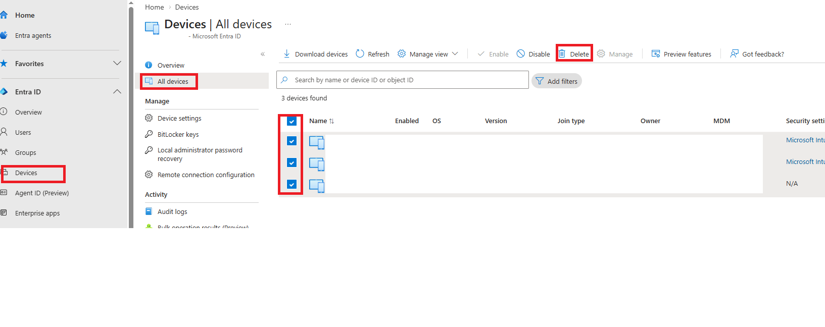825x327 pixels.
Task: Click the Delete trash can icon
Action: click(x=562, y=53)
